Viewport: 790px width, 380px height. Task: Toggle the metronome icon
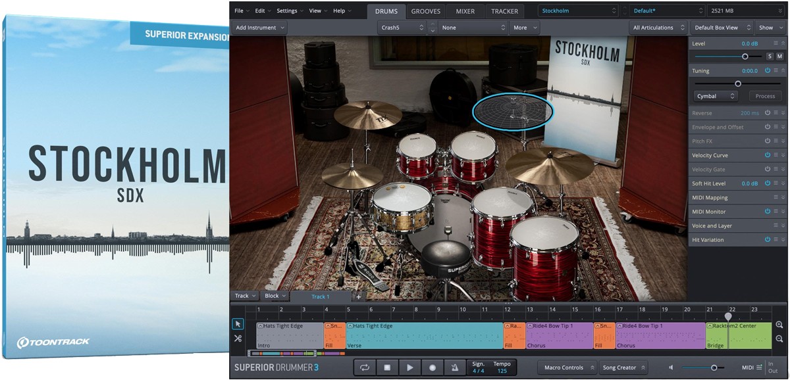point(454,368)
